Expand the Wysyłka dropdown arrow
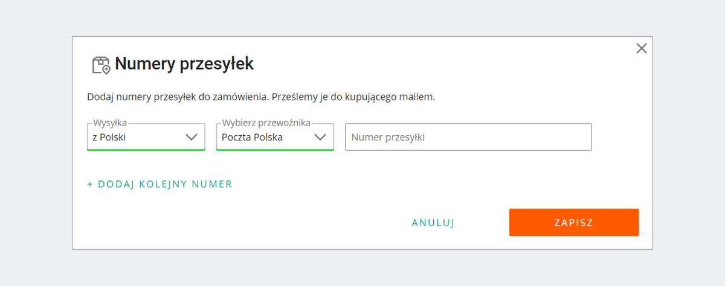725x286 pixels. coord(192,137)
